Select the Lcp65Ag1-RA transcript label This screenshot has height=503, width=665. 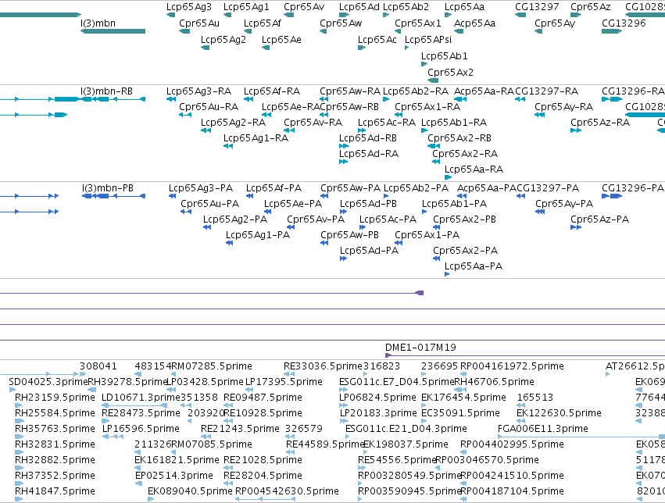point(256,138)
